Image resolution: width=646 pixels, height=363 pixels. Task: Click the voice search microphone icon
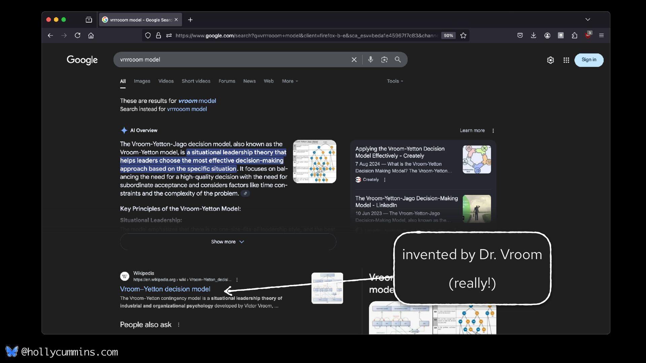[x=370, y=59]
